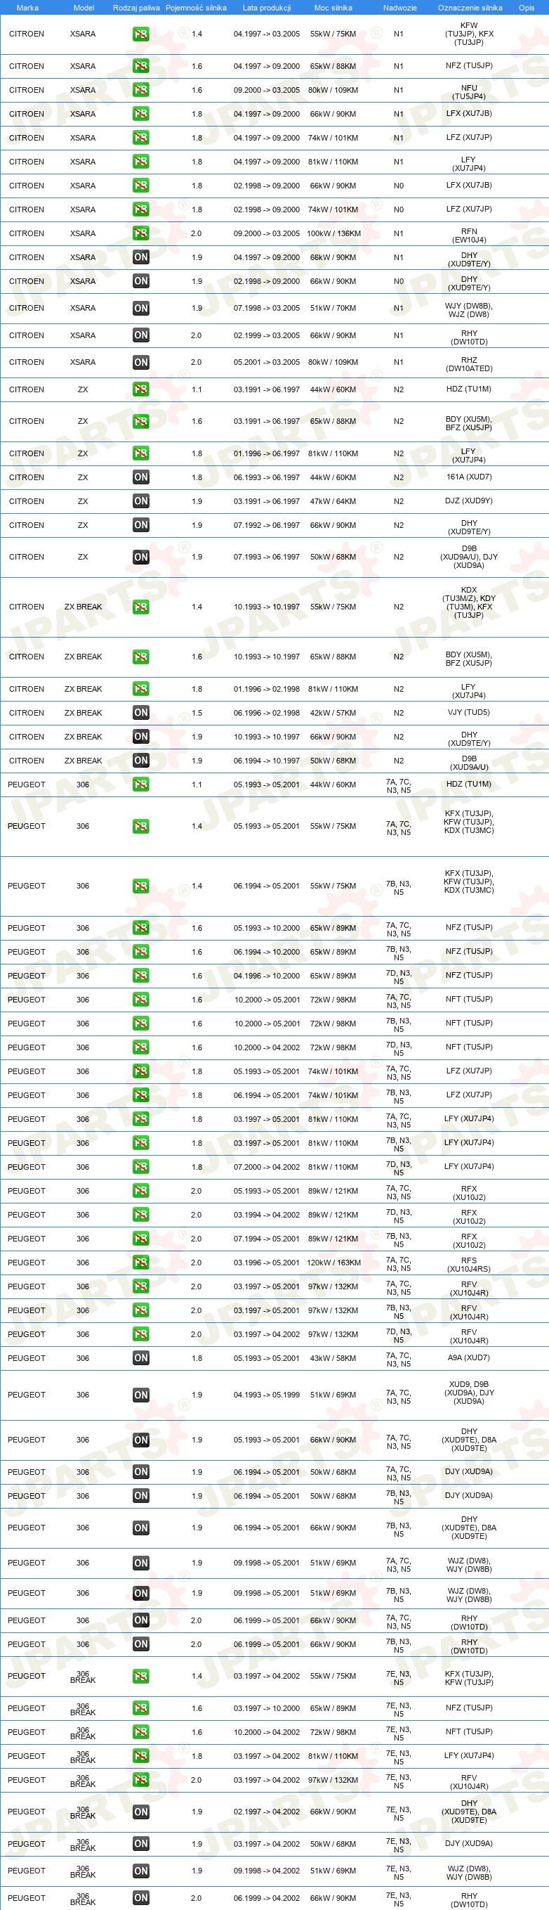The width and height of the screenshot is (549, 1910).
Task: Click the Rodzaj paliwa column header
Action: [x=136, y=8]
